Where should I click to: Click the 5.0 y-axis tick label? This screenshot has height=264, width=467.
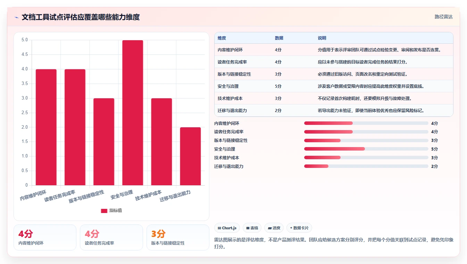click(24, 40)
